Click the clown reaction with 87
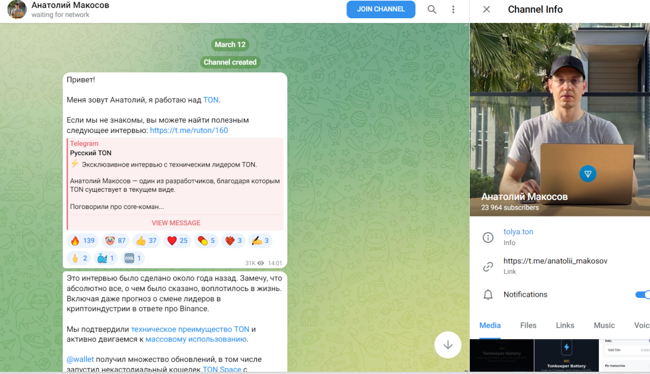The image size is (650, 374). pos(115,241)
